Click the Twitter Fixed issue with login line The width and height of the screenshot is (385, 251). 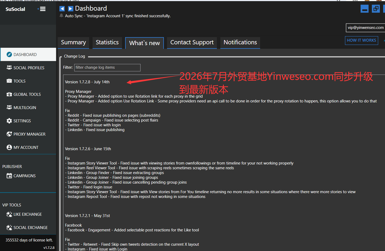[x=93, y=125]
